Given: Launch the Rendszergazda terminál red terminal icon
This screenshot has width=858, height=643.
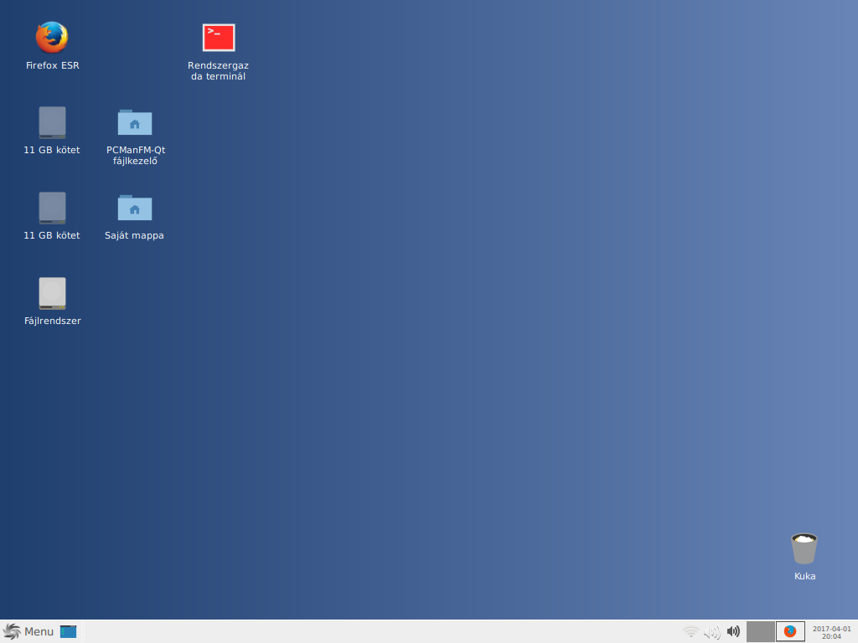Looking at the screenshot, I should pyautogui.click(x=219, y=38).
